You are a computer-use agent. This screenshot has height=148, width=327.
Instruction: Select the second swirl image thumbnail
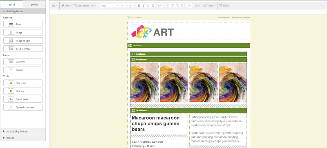[x=174, y=82]
